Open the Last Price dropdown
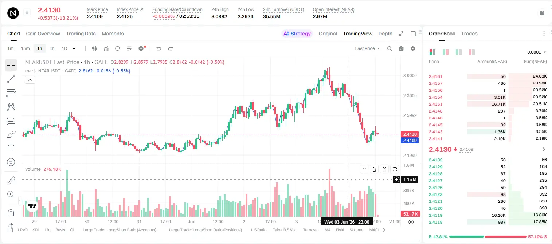 [367, 48]
